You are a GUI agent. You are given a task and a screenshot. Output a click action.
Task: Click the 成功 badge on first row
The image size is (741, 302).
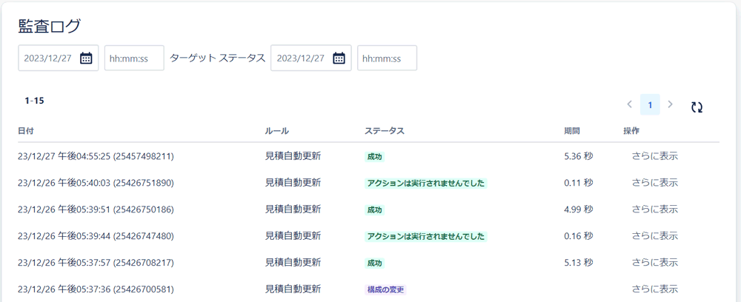(x=374, y=157)
